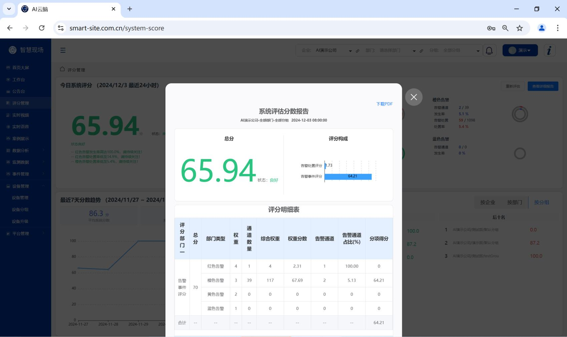Click the 平台管理 sidebar icon
Screen dimensions: 567x337
[x=8, y=234]
